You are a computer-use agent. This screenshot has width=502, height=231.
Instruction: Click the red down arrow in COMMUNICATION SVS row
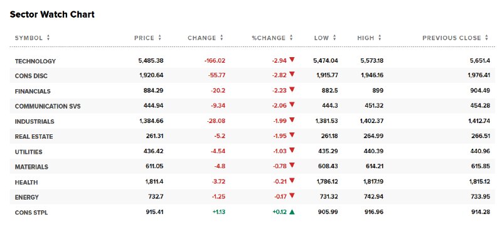[x=292, y=105]
